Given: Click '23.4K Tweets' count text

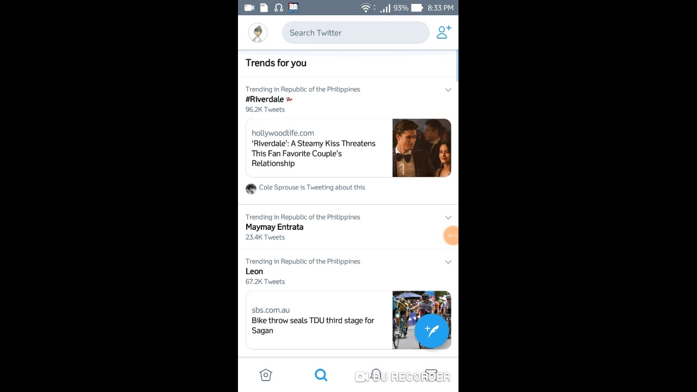Looking at the screenshot, I should point(265,237).
